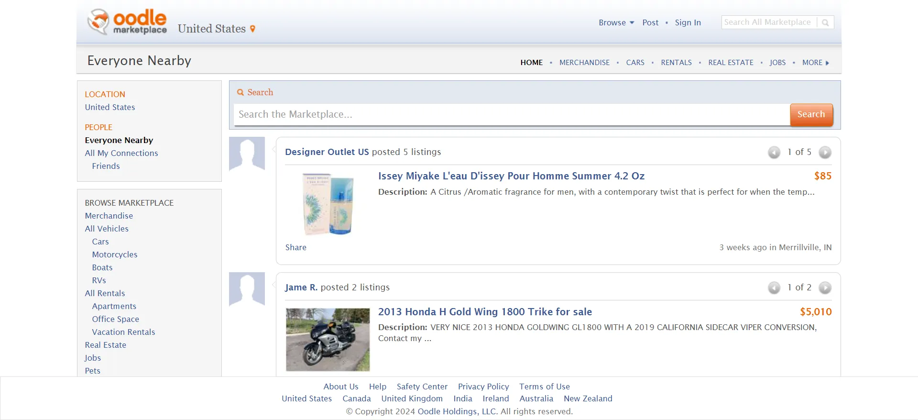Click the orange Search button

(811, 115)
